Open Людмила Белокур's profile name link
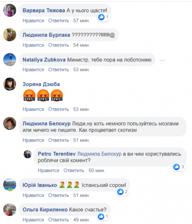 (47, 124)
